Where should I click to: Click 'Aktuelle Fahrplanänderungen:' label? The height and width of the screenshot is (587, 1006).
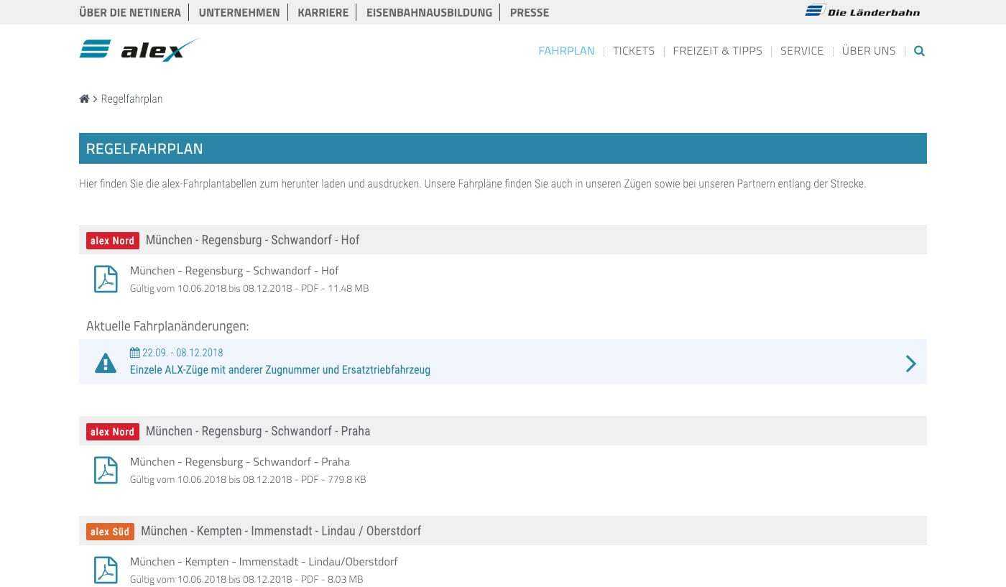point(167,326)
